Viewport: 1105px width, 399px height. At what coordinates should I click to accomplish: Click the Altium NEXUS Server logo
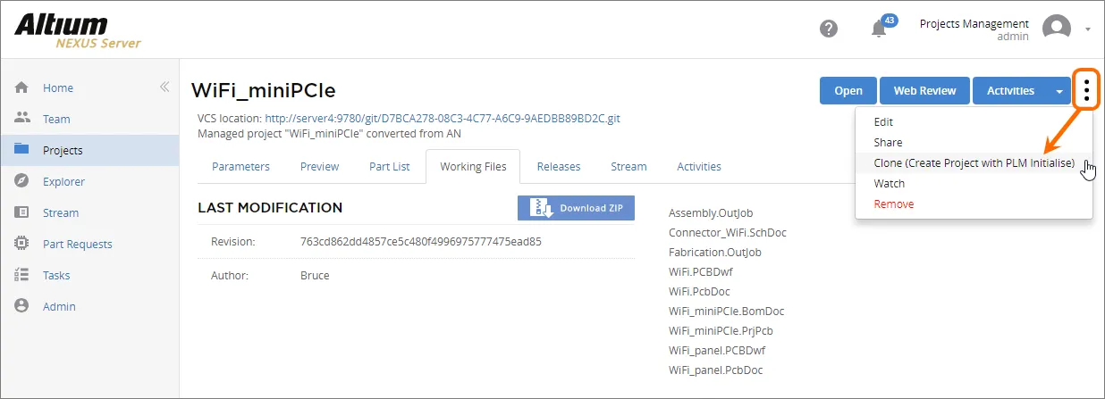pos(78,30)
